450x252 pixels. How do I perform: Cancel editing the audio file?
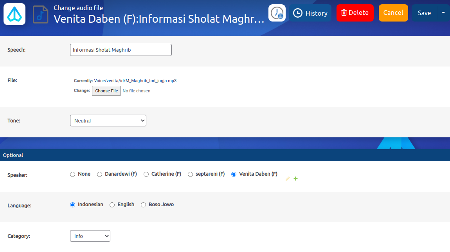point(393,13)
